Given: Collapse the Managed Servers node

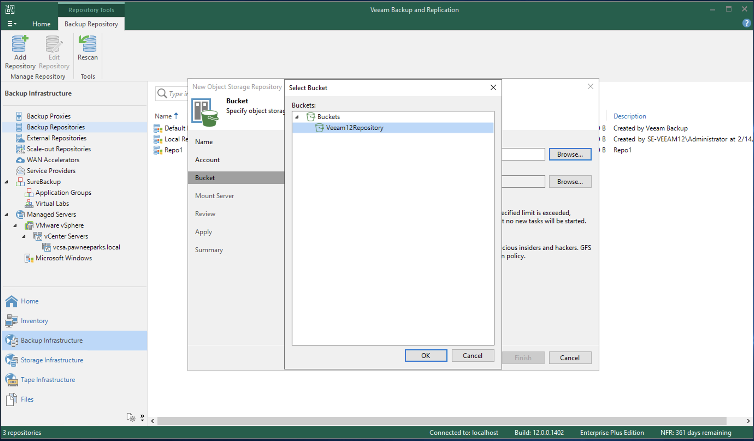Looking at the screenshot, I should 6,214.
